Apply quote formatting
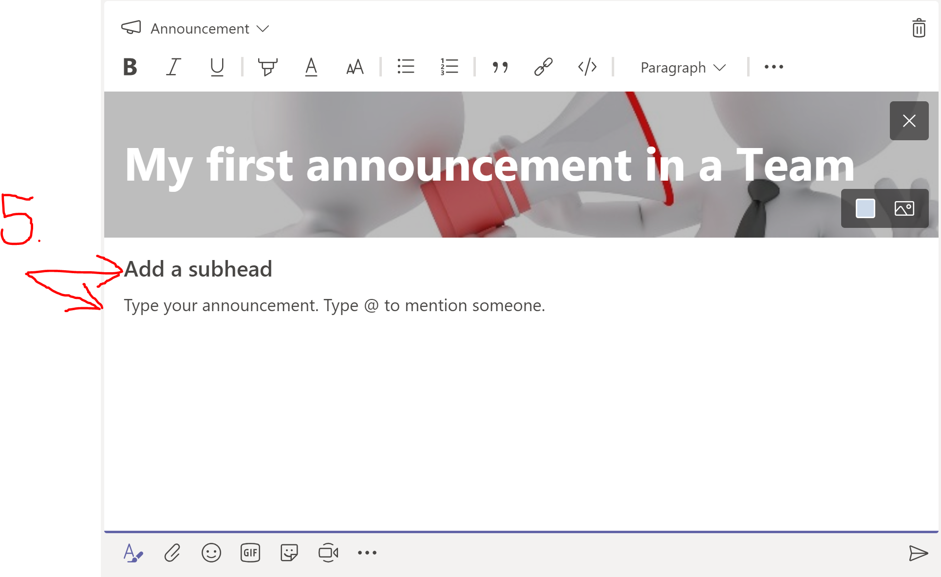This screenshot has height=577, width=941. tap(500, 67)
